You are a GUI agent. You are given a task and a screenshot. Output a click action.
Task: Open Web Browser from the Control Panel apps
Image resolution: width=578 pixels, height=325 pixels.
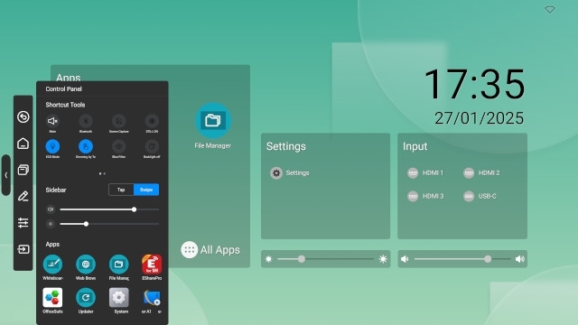86,265
